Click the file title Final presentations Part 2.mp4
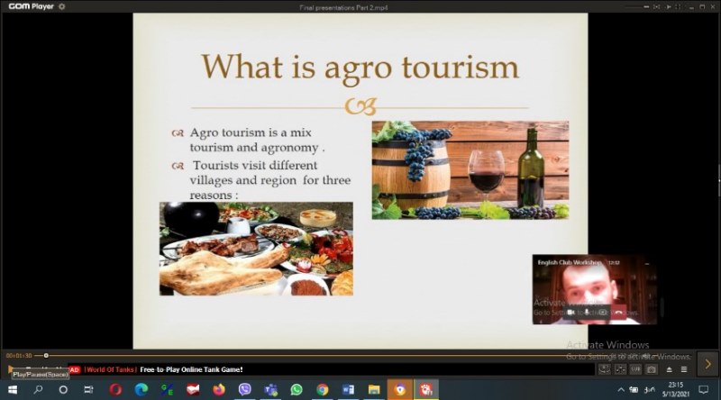Viewport: 721px width, 400px height. (344, 7)
